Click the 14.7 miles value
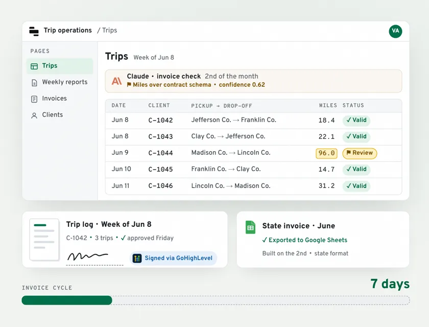The width and height of the screenshot is (429, 327). (x=326, y=170)
